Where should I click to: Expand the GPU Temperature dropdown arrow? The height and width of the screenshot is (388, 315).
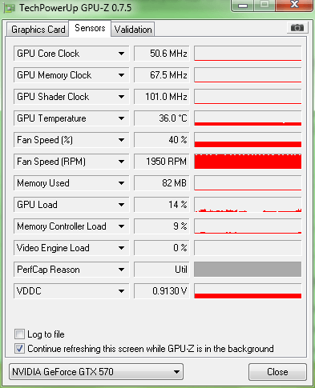point(121,118)
